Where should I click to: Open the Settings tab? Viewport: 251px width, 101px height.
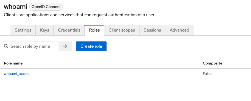click(x=23, y=30)
